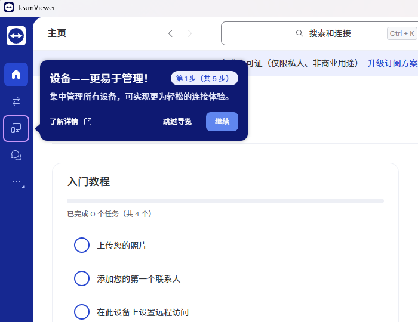Click the 继续 button in tour

(x=222, y=122)
